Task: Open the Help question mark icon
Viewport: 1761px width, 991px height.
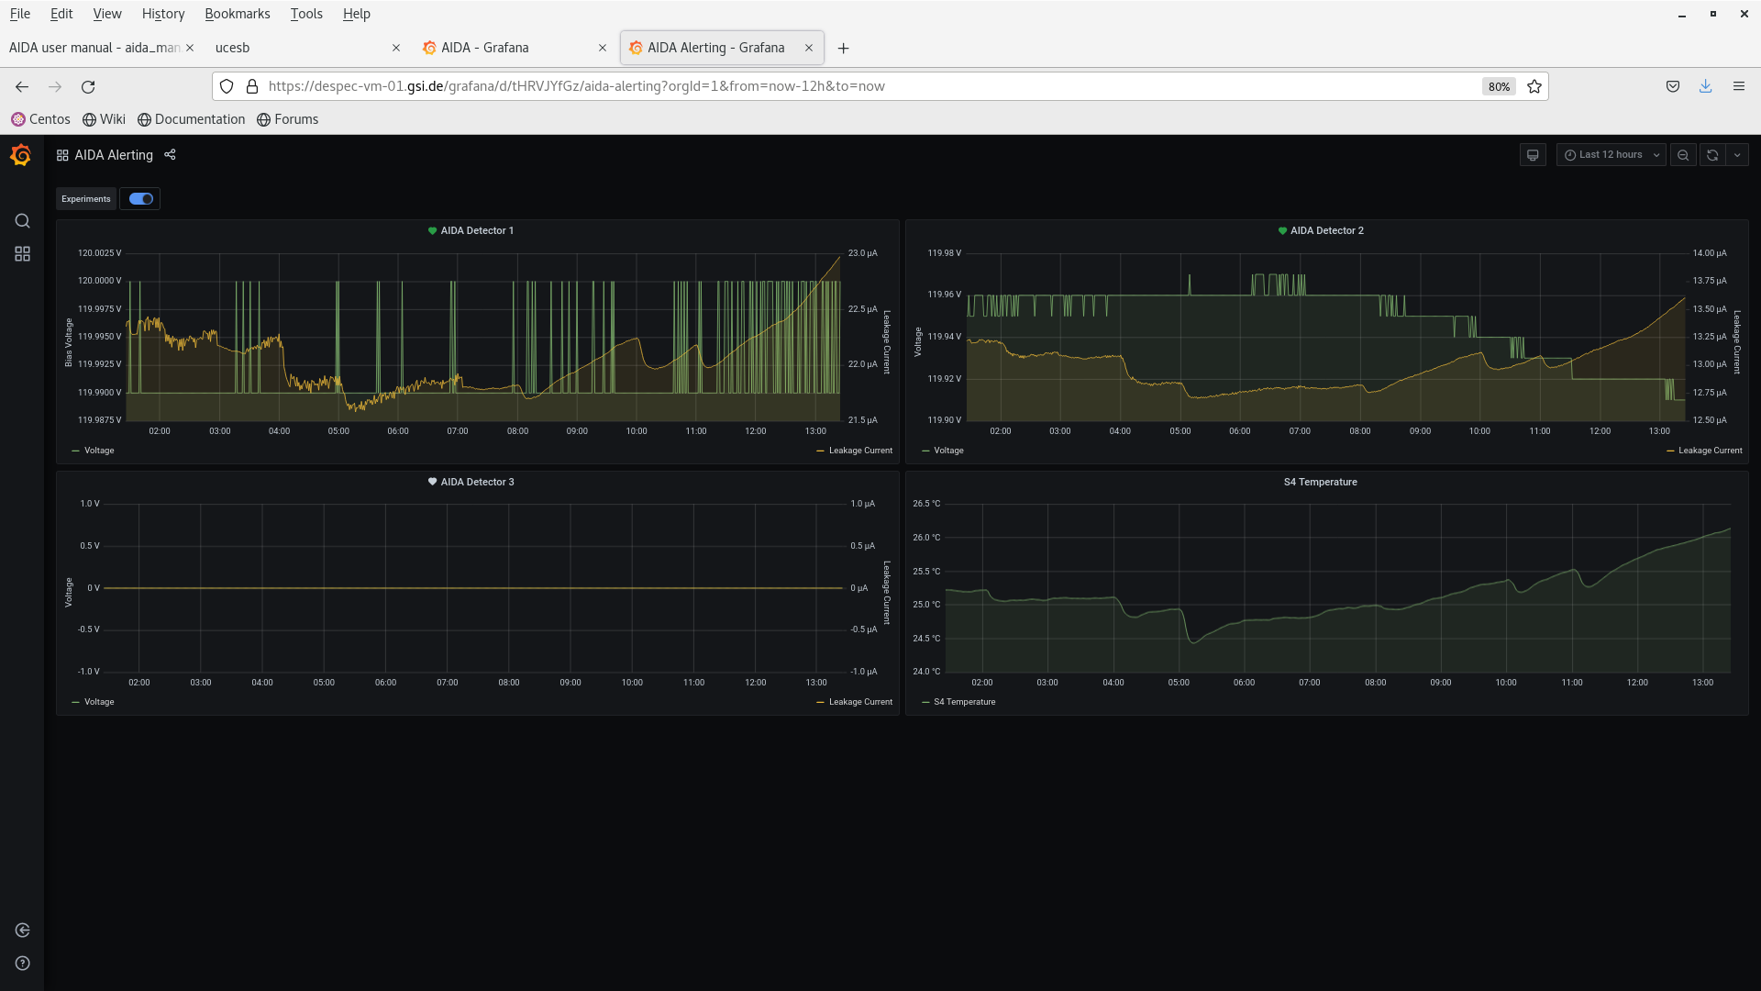Action: [22, 963]
